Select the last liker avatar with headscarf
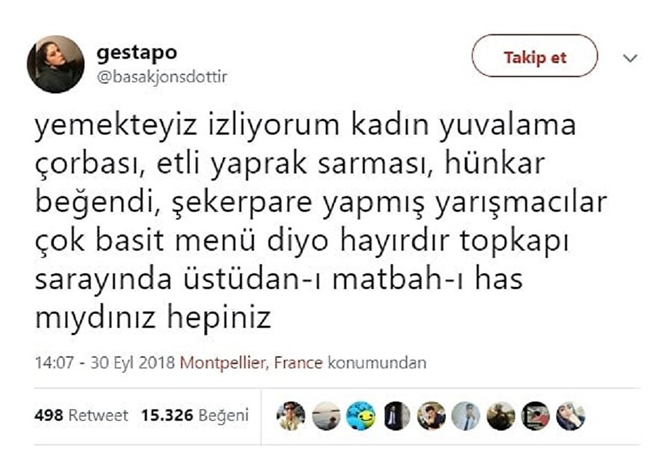The image size is (672, 454). click(570, 415)
